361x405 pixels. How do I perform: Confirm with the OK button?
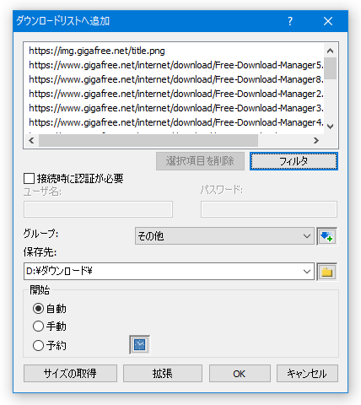[240, 374]
